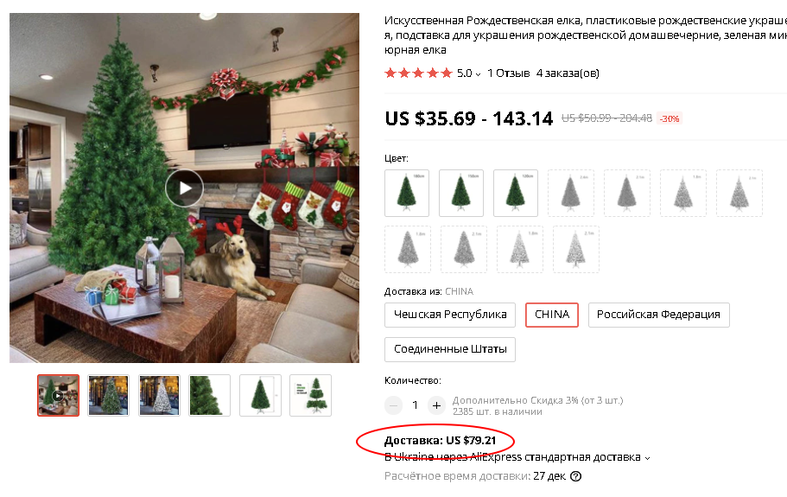The height and width of the screenshot is (497, 787).
Task: Select the 150cm green tree variant
Action: pos(461,194)
